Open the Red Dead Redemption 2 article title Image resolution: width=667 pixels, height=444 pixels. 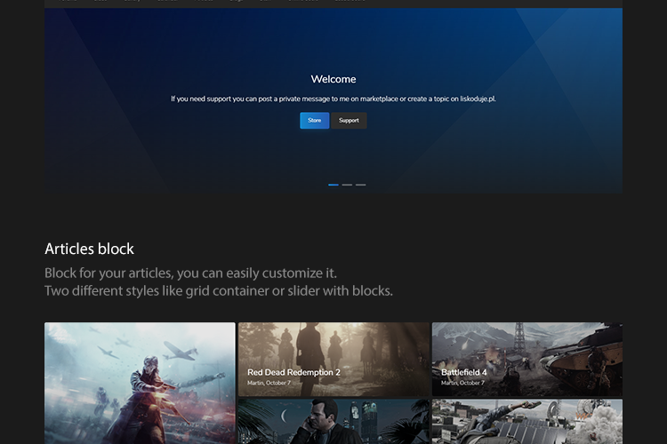click(x=294, y=372)
